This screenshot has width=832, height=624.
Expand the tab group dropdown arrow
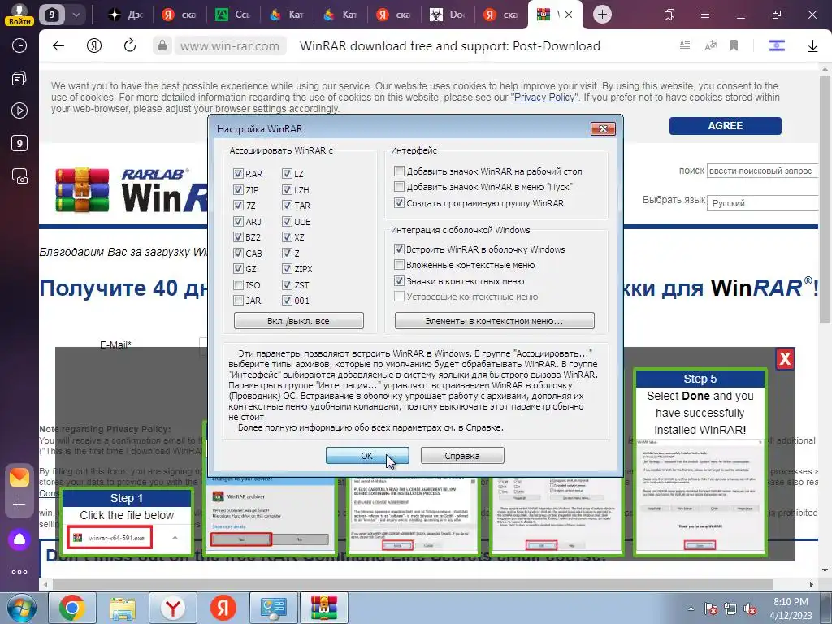tap(76, 15)
